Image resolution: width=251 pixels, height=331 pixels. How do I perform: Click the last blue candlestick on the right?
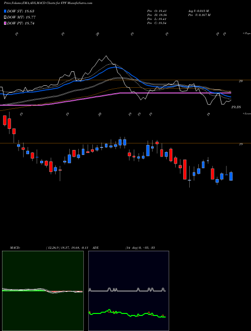coord(231,176)
